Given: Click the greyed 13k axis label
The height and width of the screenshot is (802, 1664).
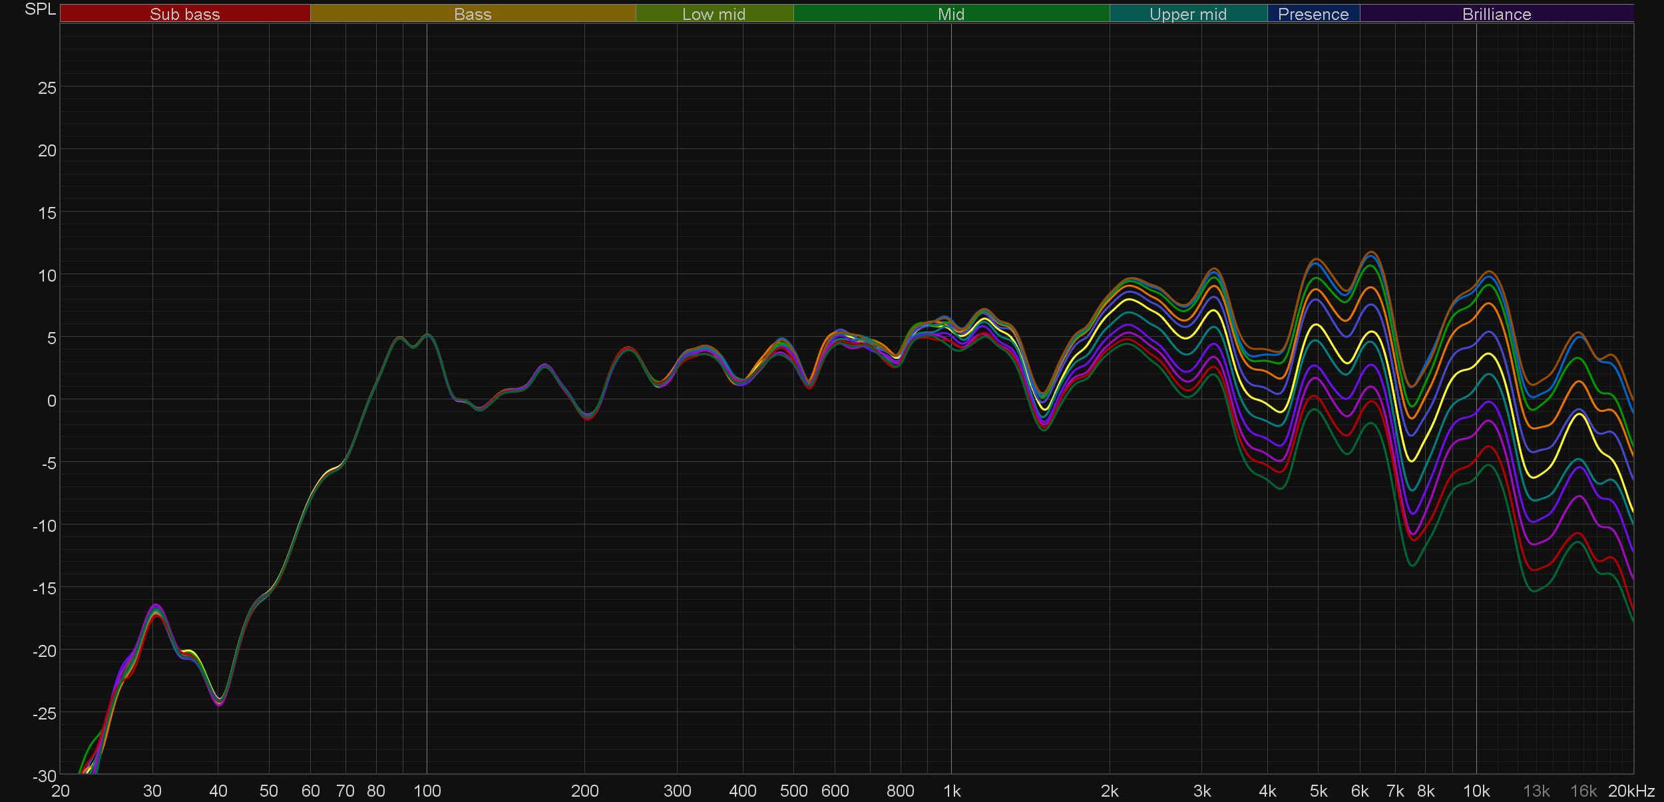Looking at the screenshot, I should click(x=1536, y=791).
